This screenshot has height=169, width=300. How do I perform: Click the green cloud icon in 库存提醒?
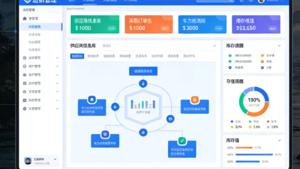pos(230,55)
